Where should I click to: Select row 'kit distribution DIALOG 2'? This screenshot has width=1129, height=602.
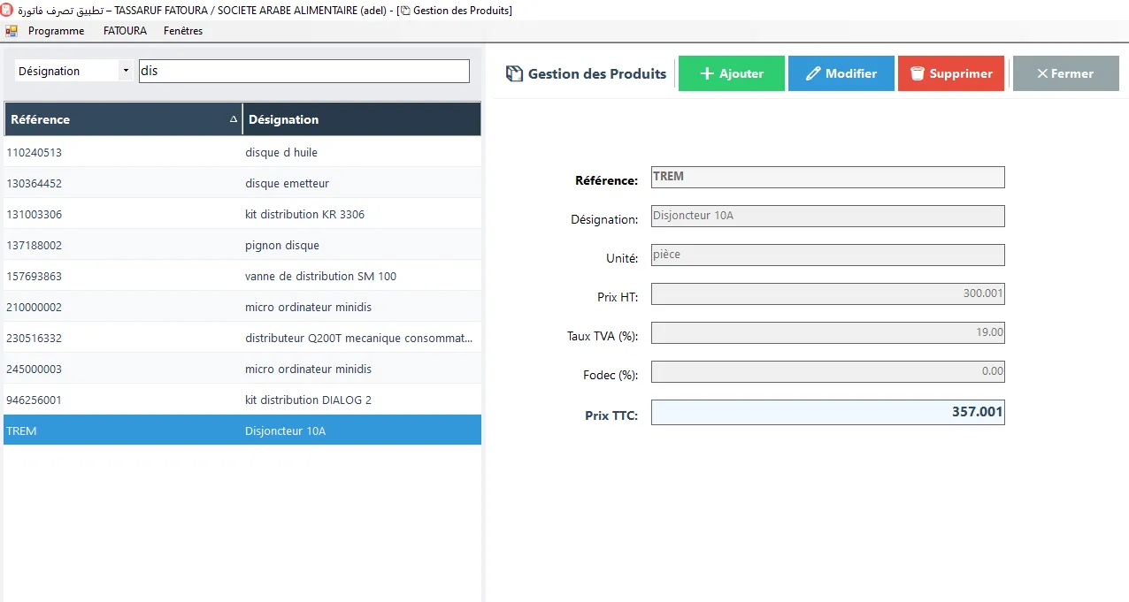point(242,400)
